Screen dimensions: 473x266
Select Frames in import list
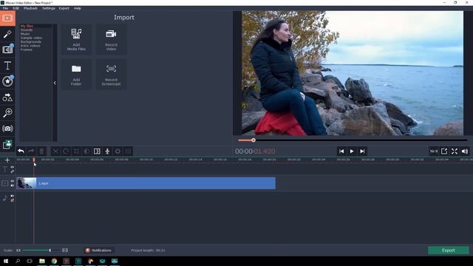pos(27,50)
